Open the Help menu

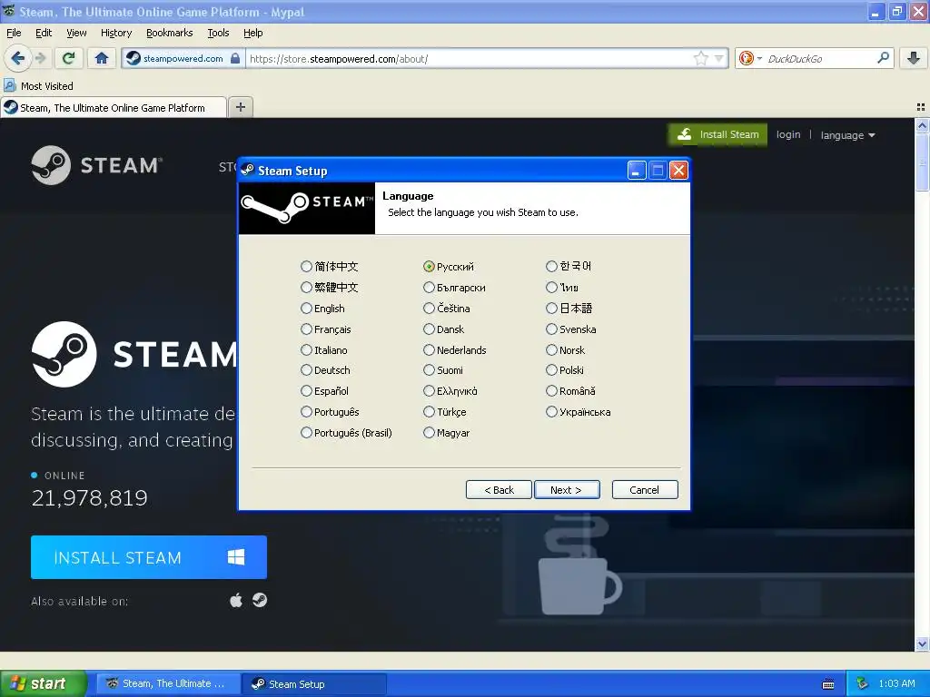252,33
